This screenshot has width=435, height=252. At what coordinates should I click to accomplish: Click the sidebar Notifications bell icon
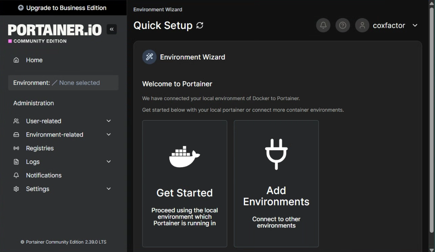coord(16,176)
